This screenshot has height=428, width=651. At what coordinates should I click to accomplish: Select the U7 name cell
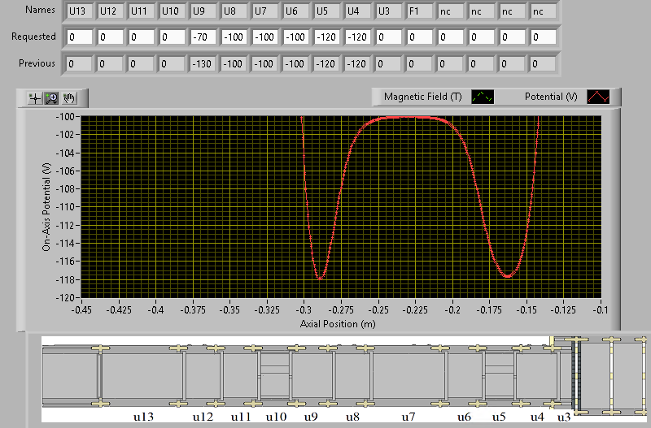(265, 11)
